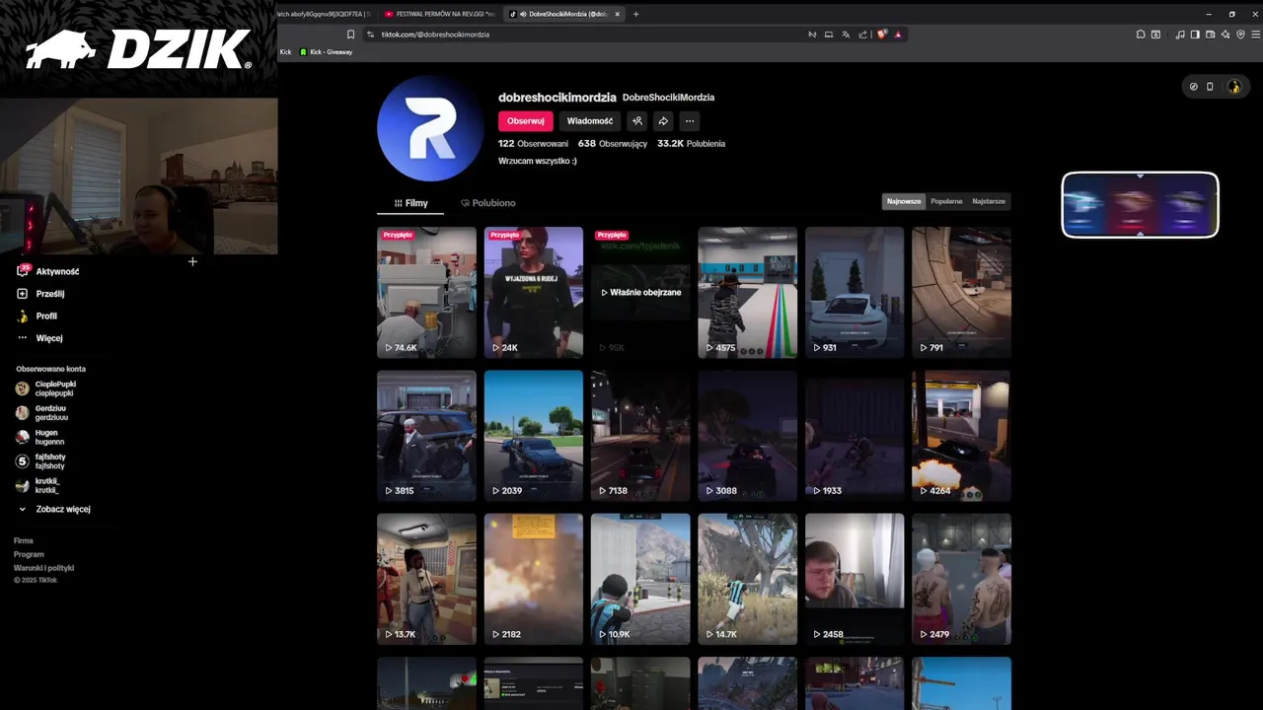Viewport: 1263px width, 710px height.
Task: Open video with 2479 views
Action: pyautogui.click(x=962, y=579)
